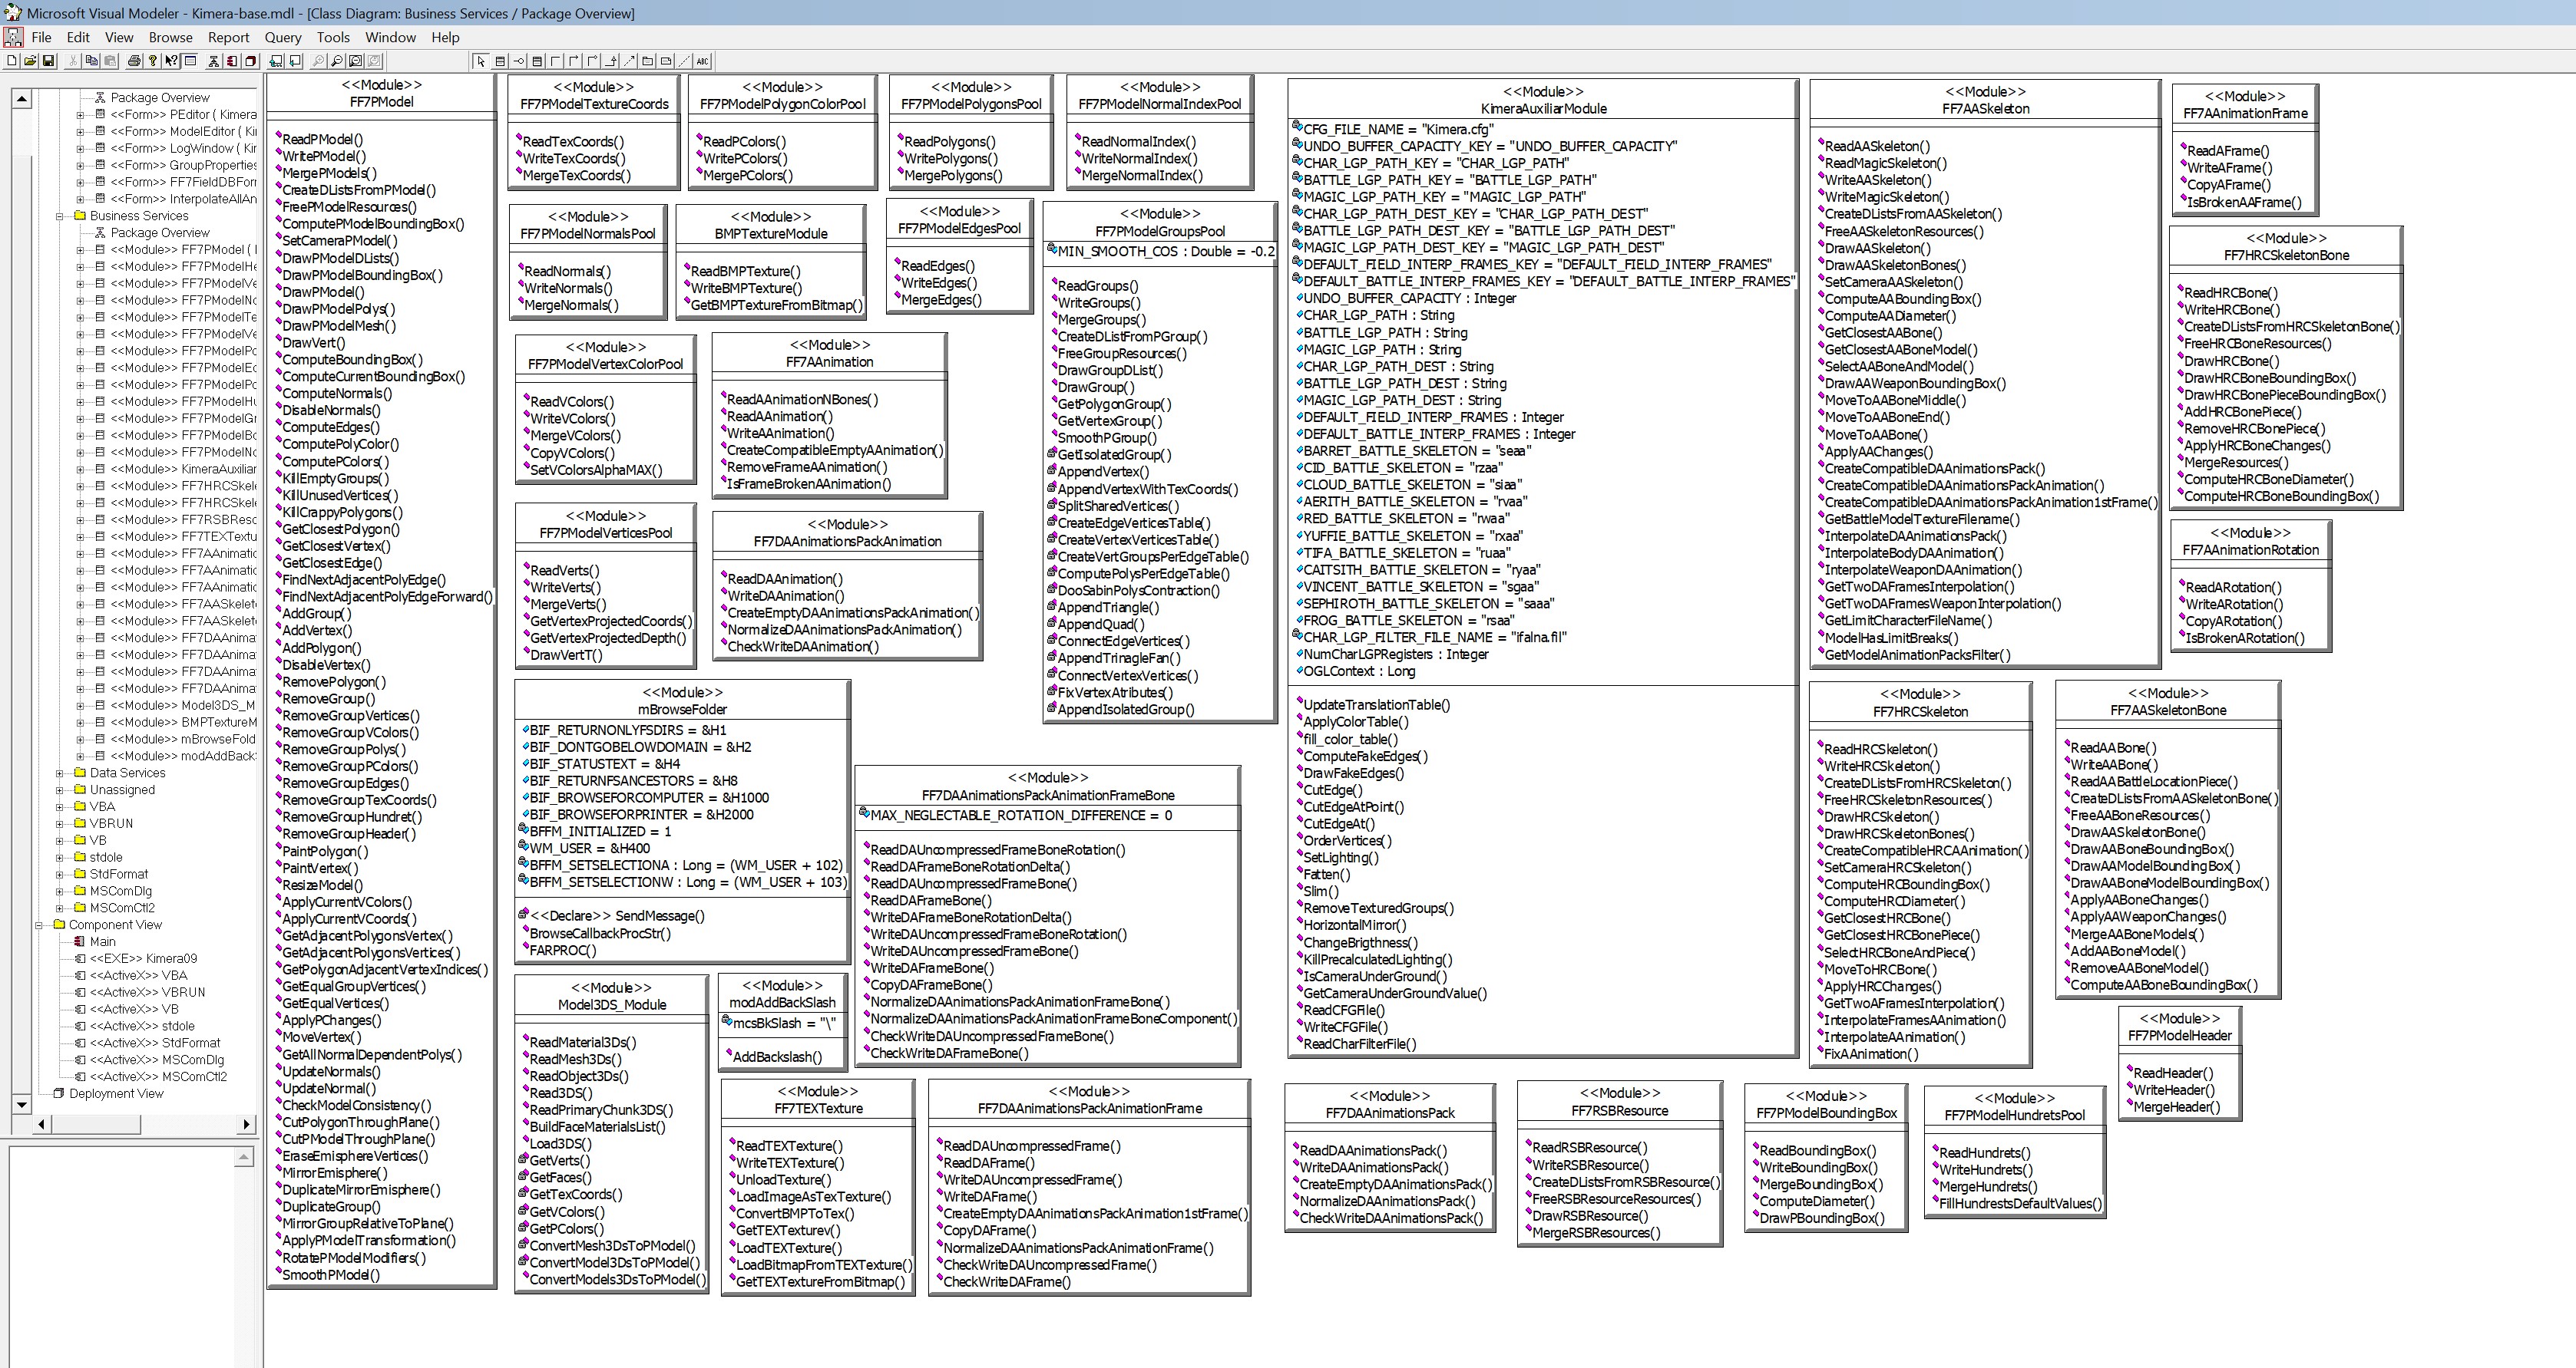Screen dimensions: 2576x1368
Task: Collapse the Component View tree node
Action: tap(39, 925)
